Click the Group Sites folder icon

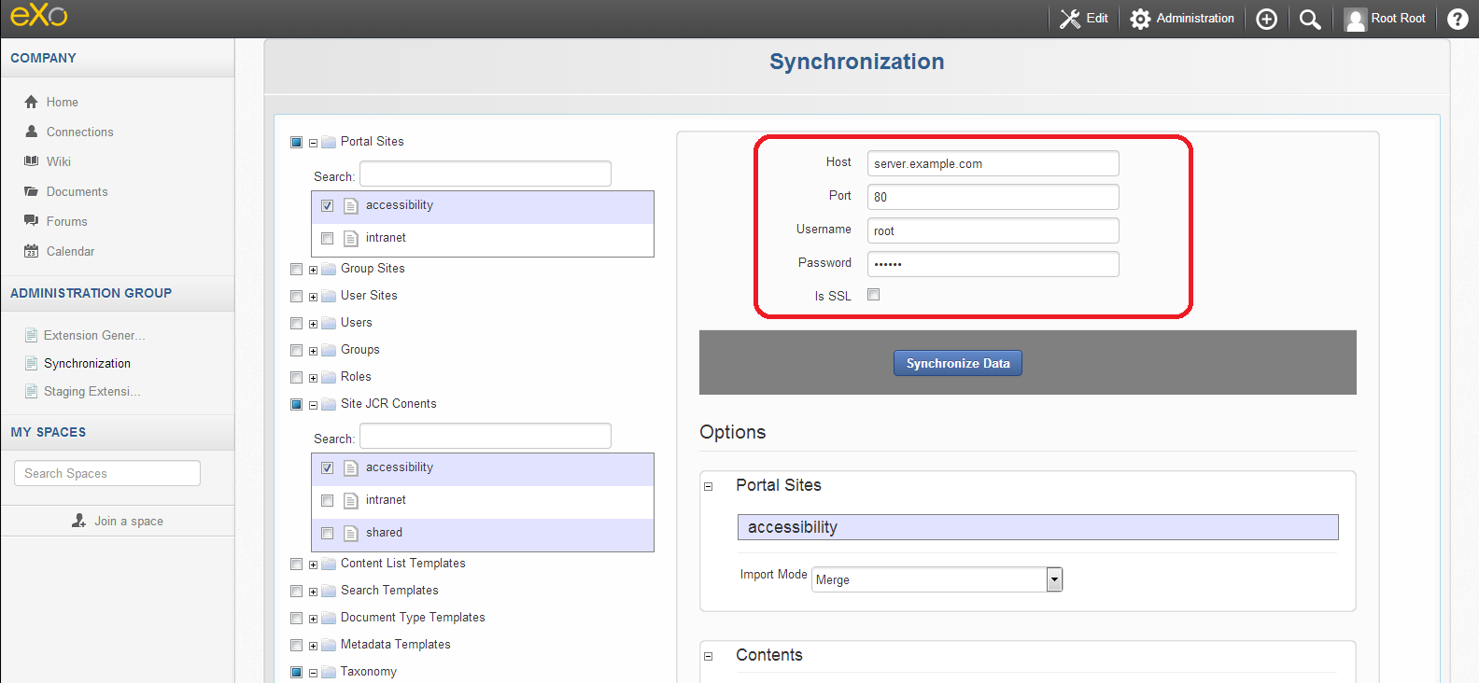[x=329, y=269]
